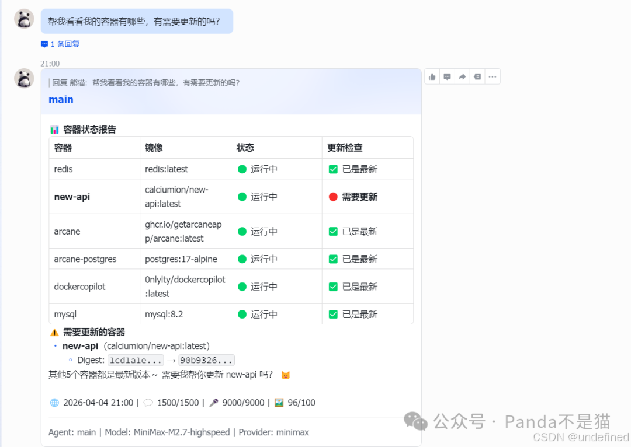
Task: Click the green running status dot for new-api
Action: tap(242, 197)
